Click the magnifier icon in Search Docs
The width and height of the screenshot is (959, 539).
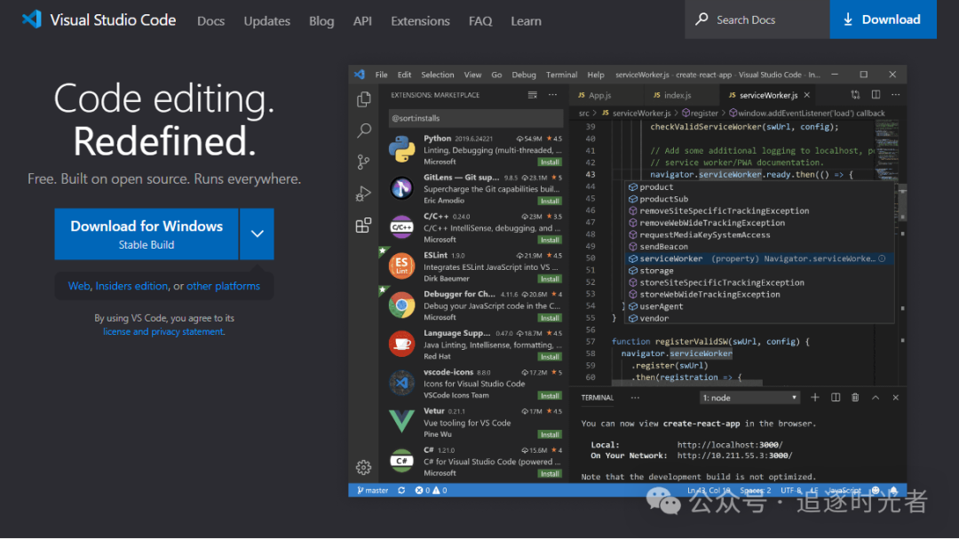click(701, 19)
